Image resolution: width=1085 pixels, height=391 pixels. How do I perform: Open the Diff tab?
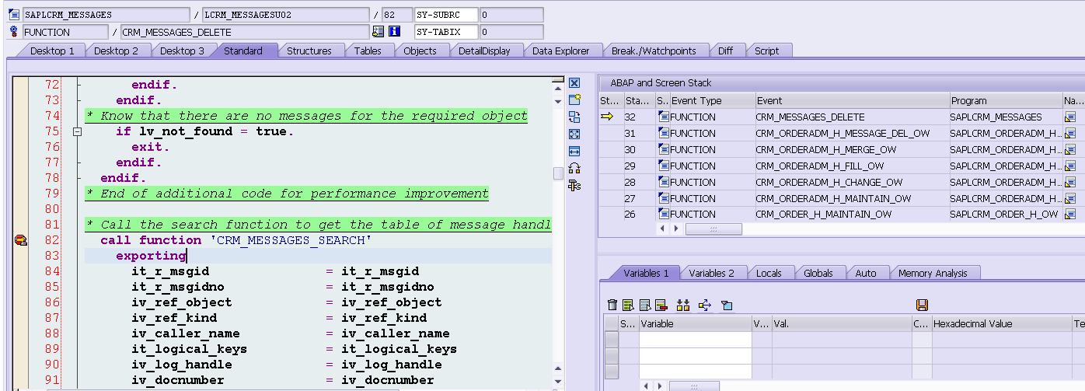[725, 51]
